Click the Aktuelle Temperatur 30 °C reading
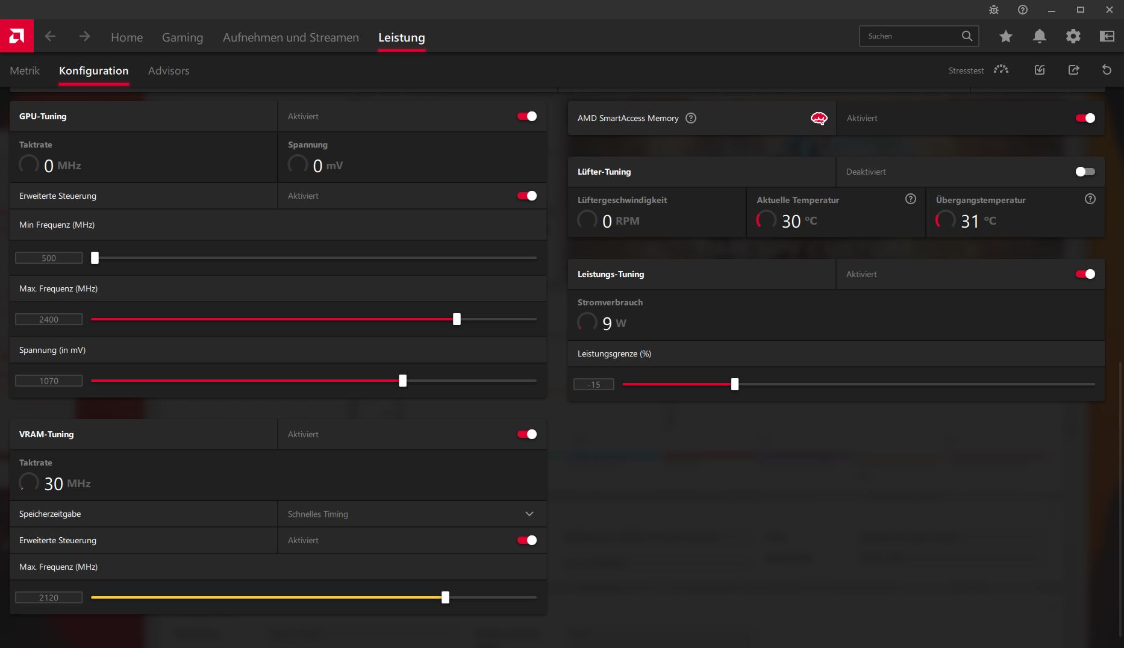This screenshot has height=648, width=1124. (787, 220)
